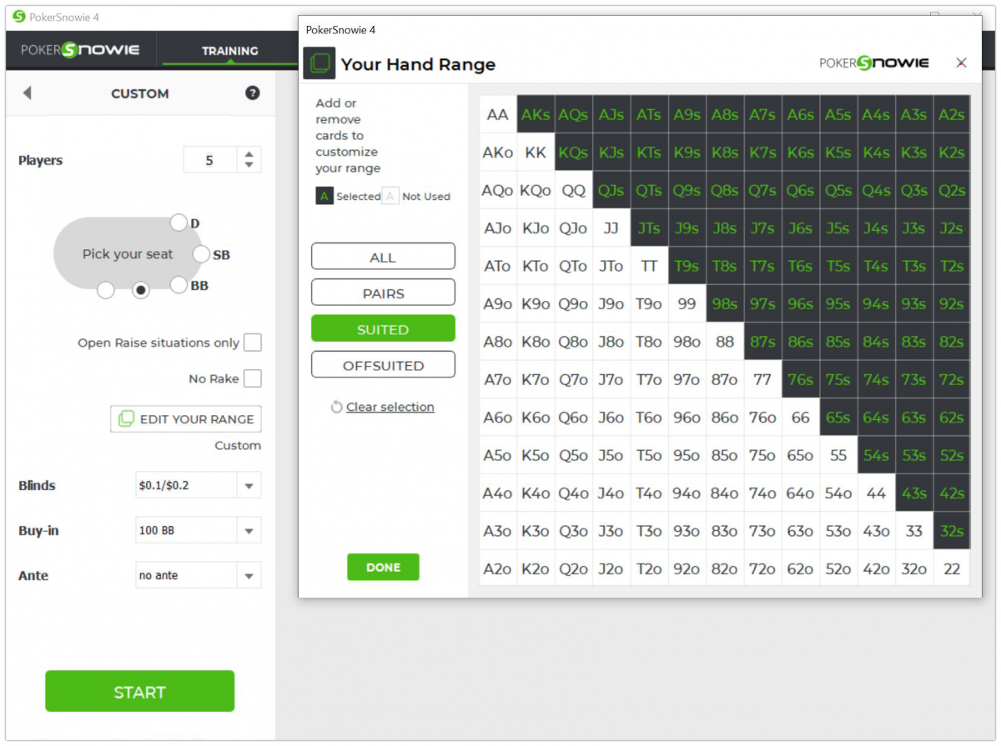Toggle the JTs hand cell
This screenshot has height=746, width=1001.
coord(649,228)
